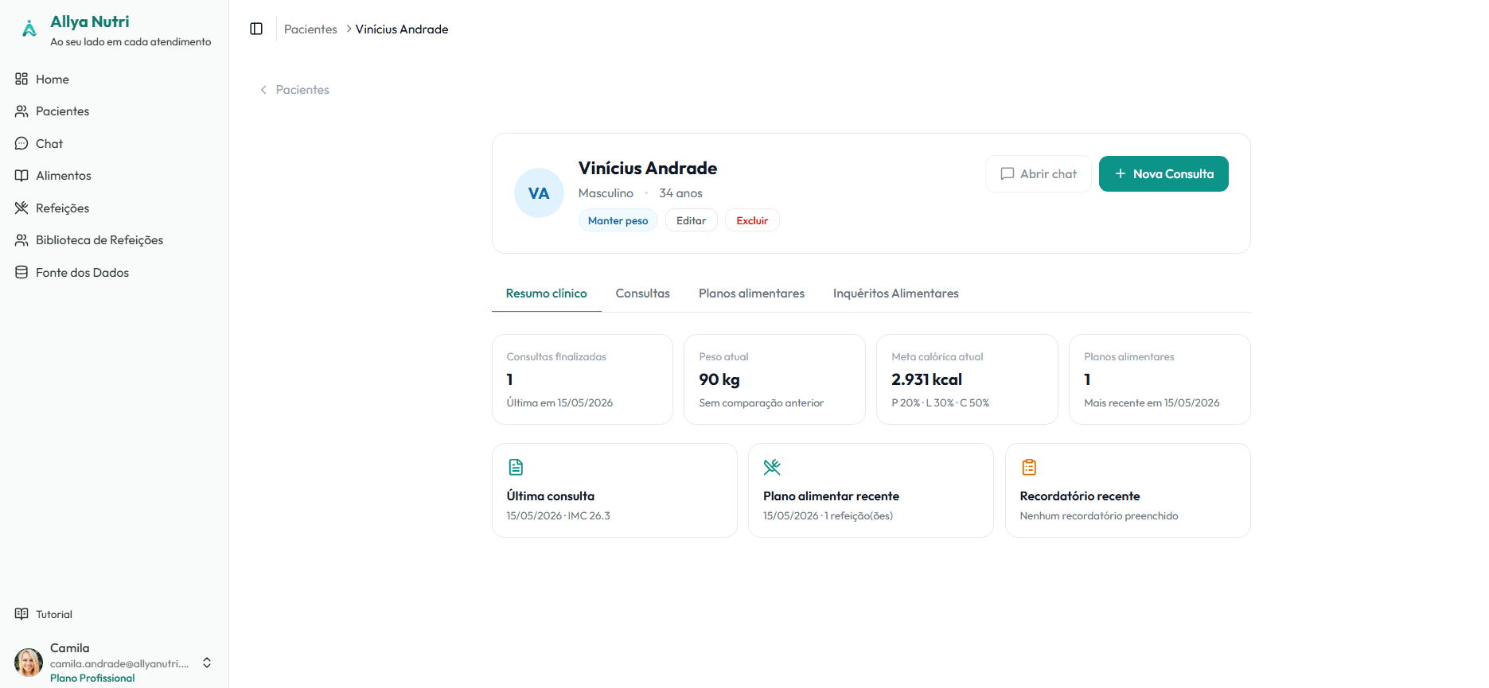Click the Pacientes people icon in sidebar
The width and height of the screenshot is (1489, 688).
point(21,111)
